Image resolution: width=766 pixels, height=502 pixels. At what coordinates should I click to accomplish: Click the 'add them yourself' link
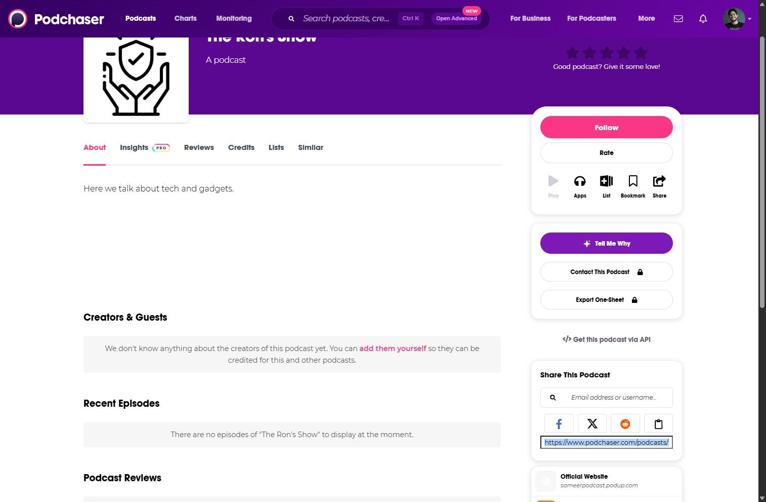(x=393, y=349)
